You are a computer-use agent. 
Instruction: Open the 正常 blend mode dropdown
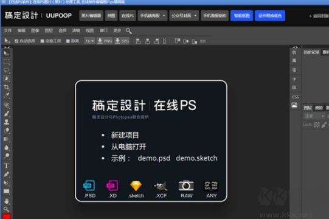tap(314, 116)
